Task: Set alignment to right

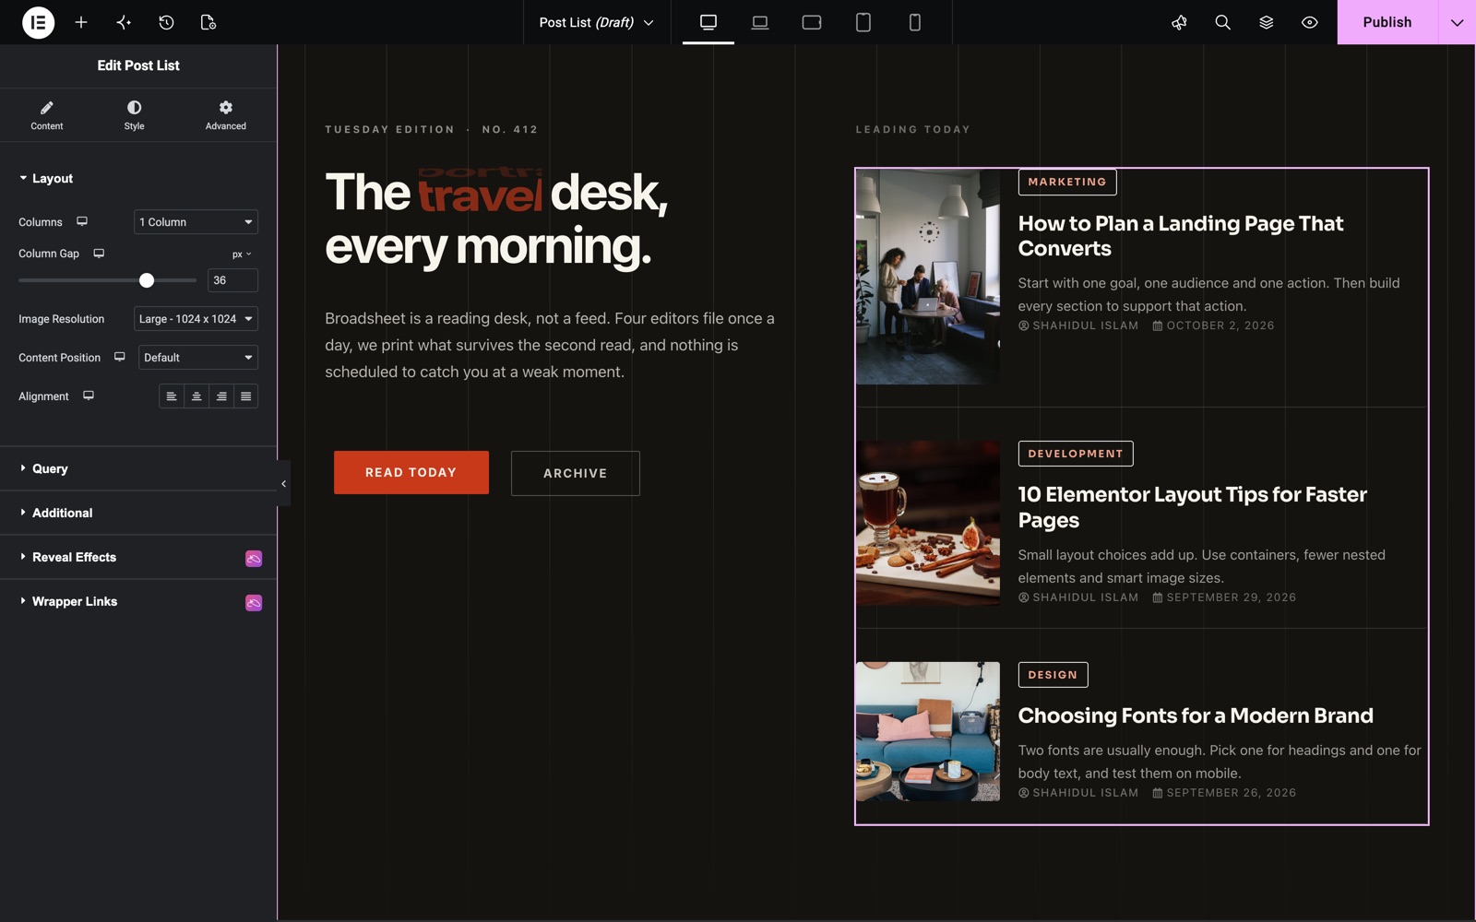Action: [x=221, y=396]
